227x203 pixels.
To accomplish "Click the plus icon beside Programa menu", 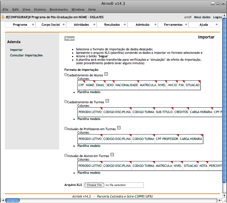I will point(33,25).
